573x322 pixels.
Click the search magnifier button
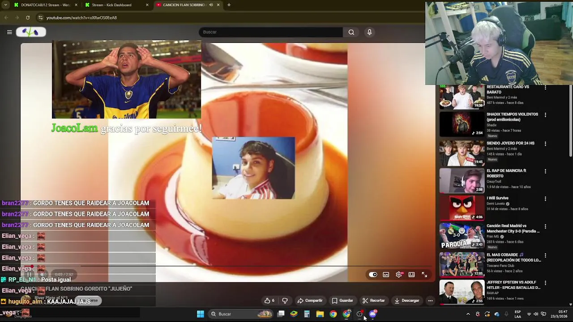pyautogui.click(x=351, y=32)
